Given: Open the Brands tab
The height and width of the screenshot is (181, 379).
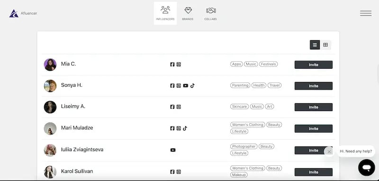Looking at the screenshot, I should click(188, 13).
